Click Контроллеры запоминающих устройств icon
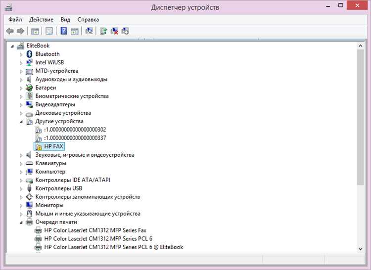The height and width of the screenshot is (270, 371). click(29, 197)
